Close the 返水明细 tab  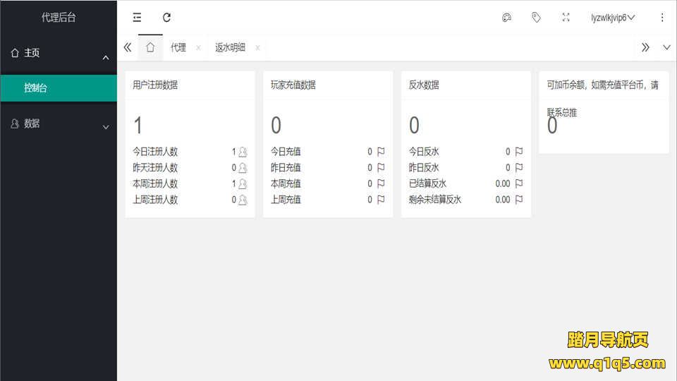pyautogui.click(x=257, y=48)
